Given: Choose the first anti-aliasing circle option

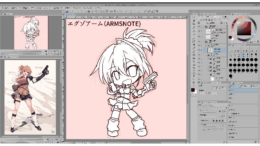Looking at the screenshot, I should click(214, 121).
